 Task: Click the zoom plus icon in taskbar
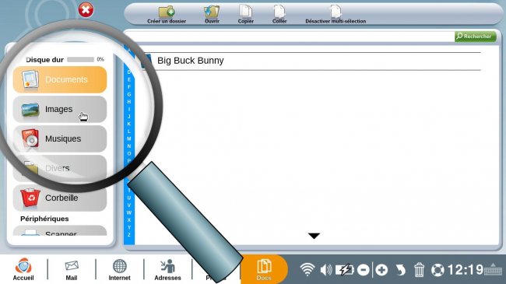[381, 270]
